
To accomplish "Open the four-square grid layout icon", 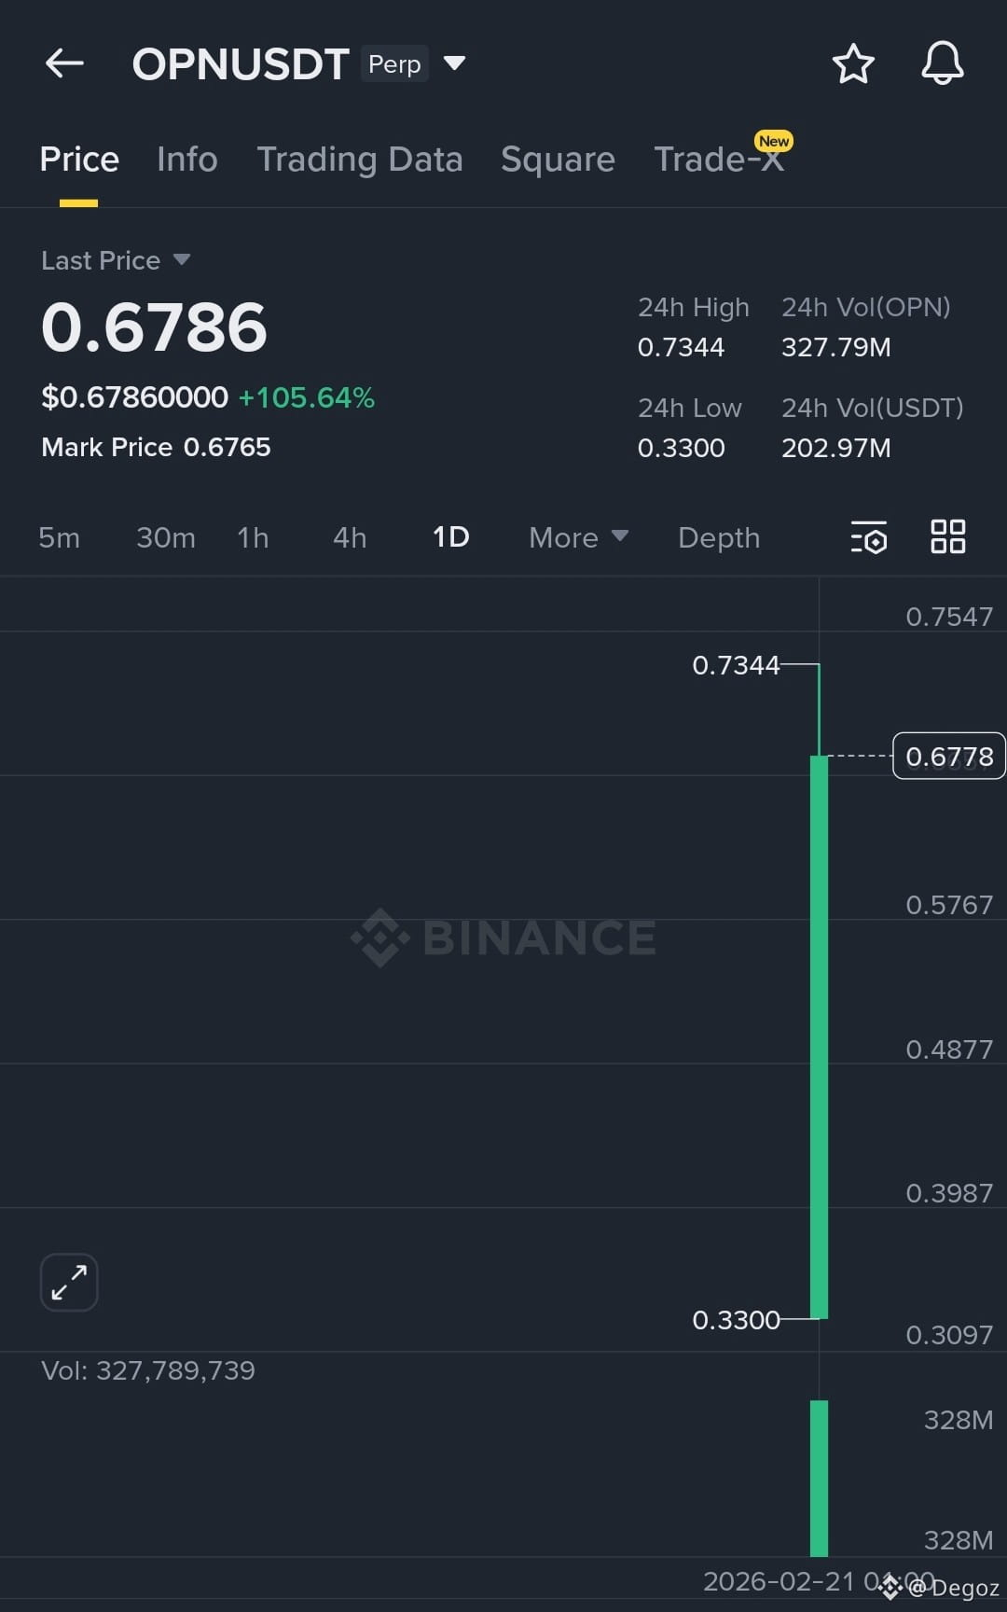I will coord(948,537).
